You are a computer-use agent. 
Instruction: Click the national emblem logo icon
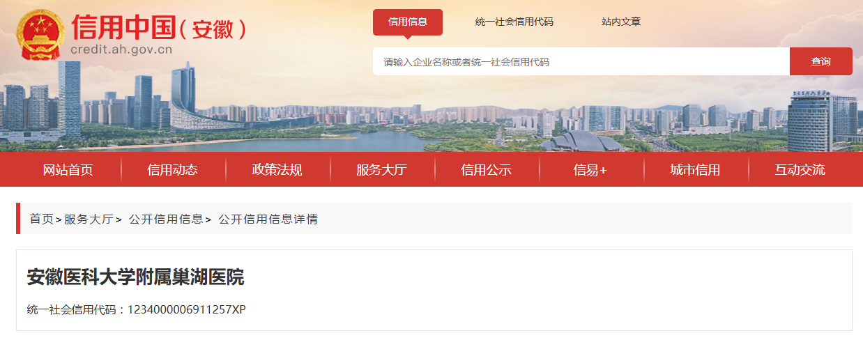pos(40,35)
